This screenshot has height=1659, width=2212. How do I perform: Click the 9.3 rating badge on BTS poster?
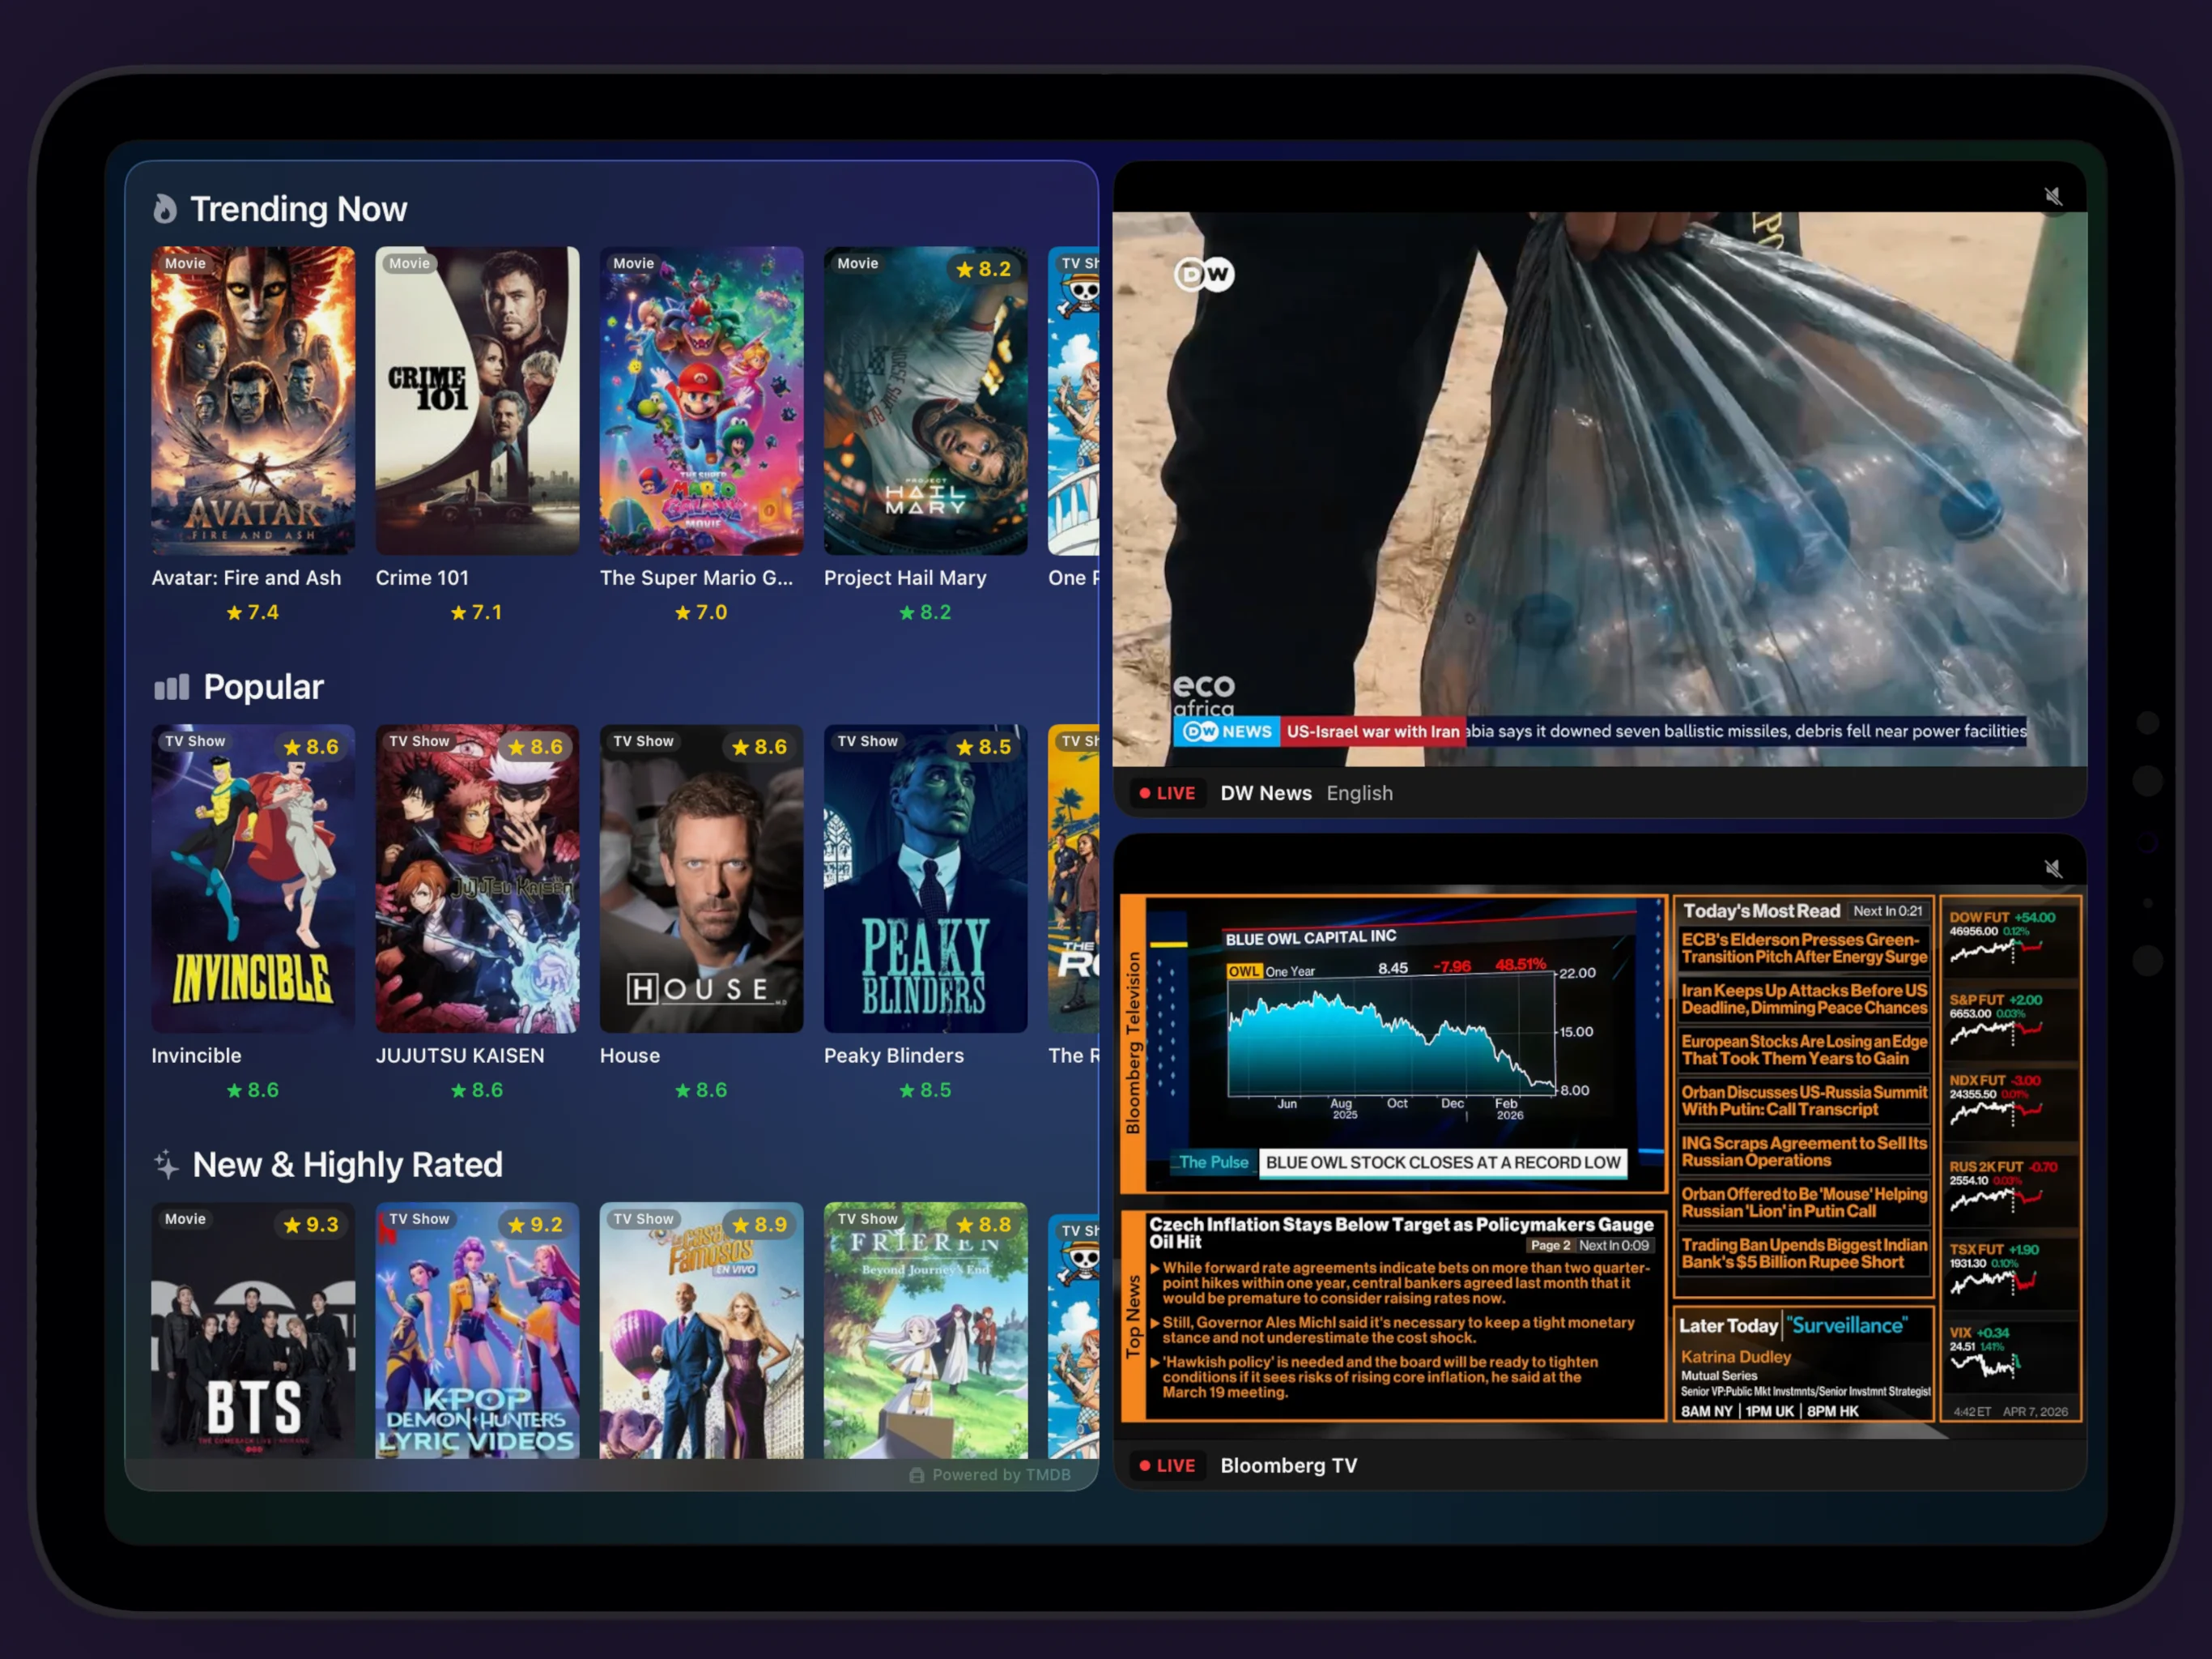tap(311, 1225)
